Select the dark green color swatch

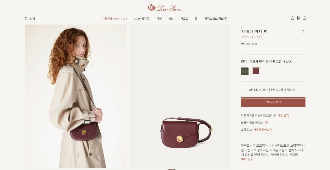[245, 71]
